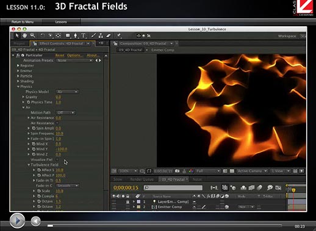The height and width of the screenshot is (231, 316).
Task: Click the snapshot camera icon
Action: (178, 171)
